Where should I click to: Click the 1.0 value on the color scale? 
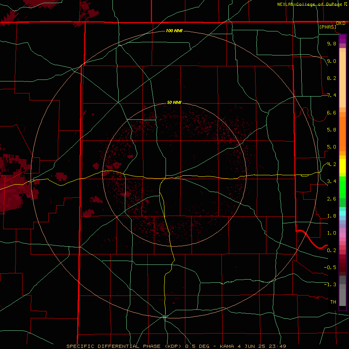332,233
